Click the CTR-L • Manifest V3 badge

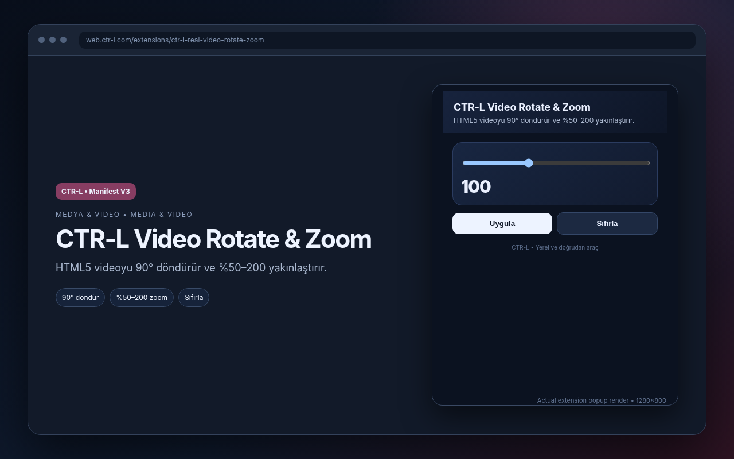pyautogui.click(x=96, y=192)
